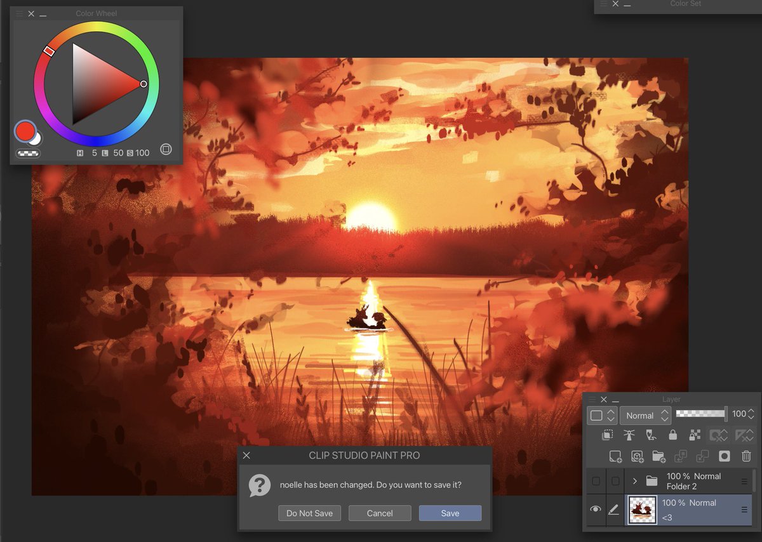Choose Do Not Save in dialog
Screen dimensions: 762x542
coord(309,513)
